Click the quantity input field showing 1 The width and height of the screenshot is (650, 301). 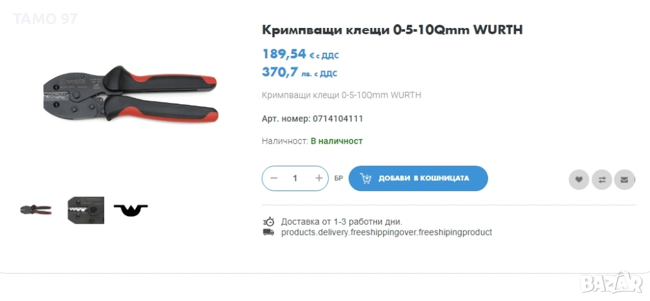pyautogui.click(x=295, y=178)
